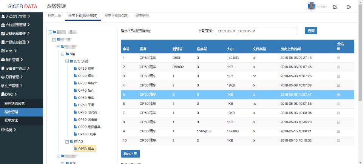Check the checkbox for row 1
The image size is (363, 164).
point(338,58)
